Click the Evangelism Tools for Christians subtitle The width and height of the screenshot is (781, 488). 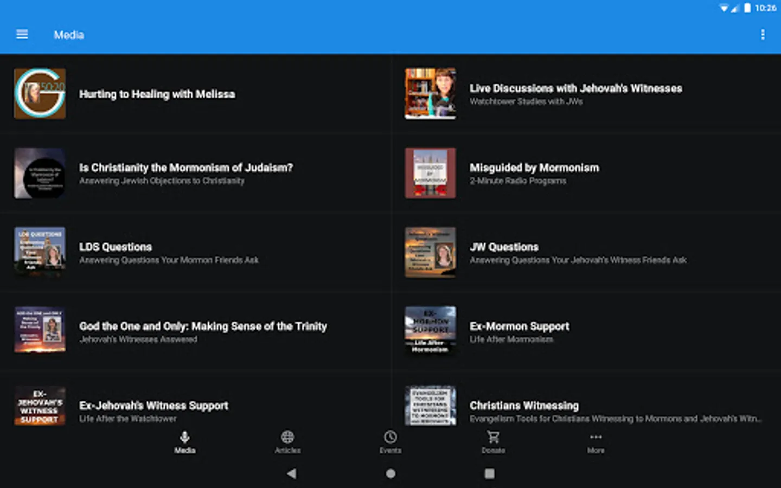point(616,419)
